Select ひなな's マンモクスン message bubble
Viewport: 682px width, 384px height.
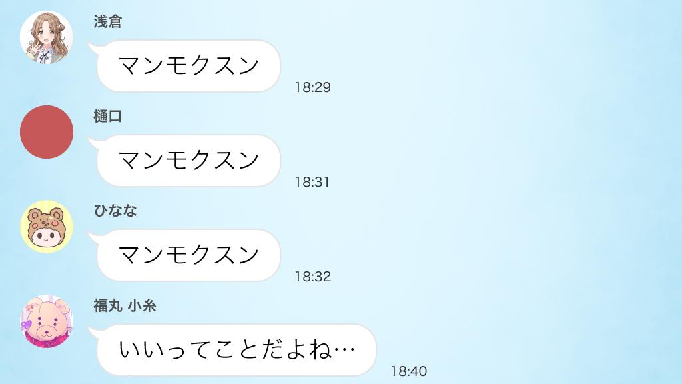click(x=188, y=255)
